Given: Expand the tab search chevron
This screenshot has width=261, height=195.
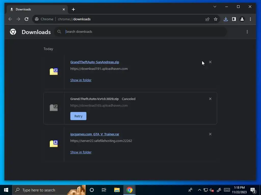Looking at the screenshot, I should click(x=215, y=7).
